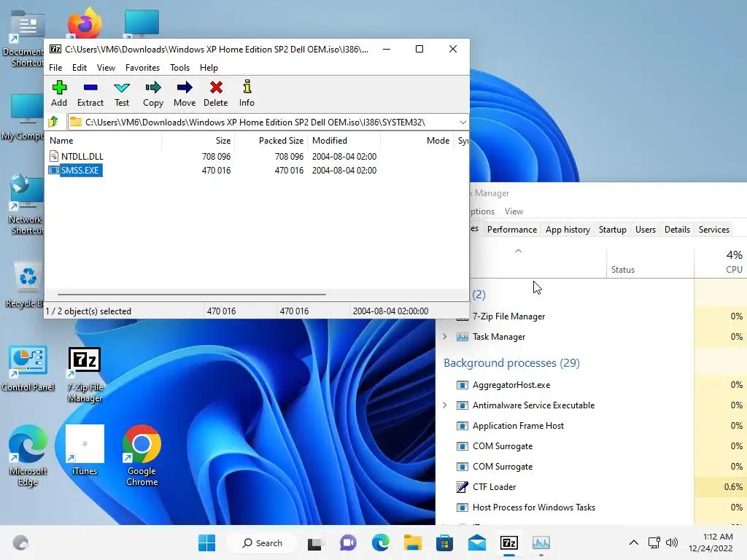Show hidden system tray icons
The image size is (747, 560).
(634, 542)
